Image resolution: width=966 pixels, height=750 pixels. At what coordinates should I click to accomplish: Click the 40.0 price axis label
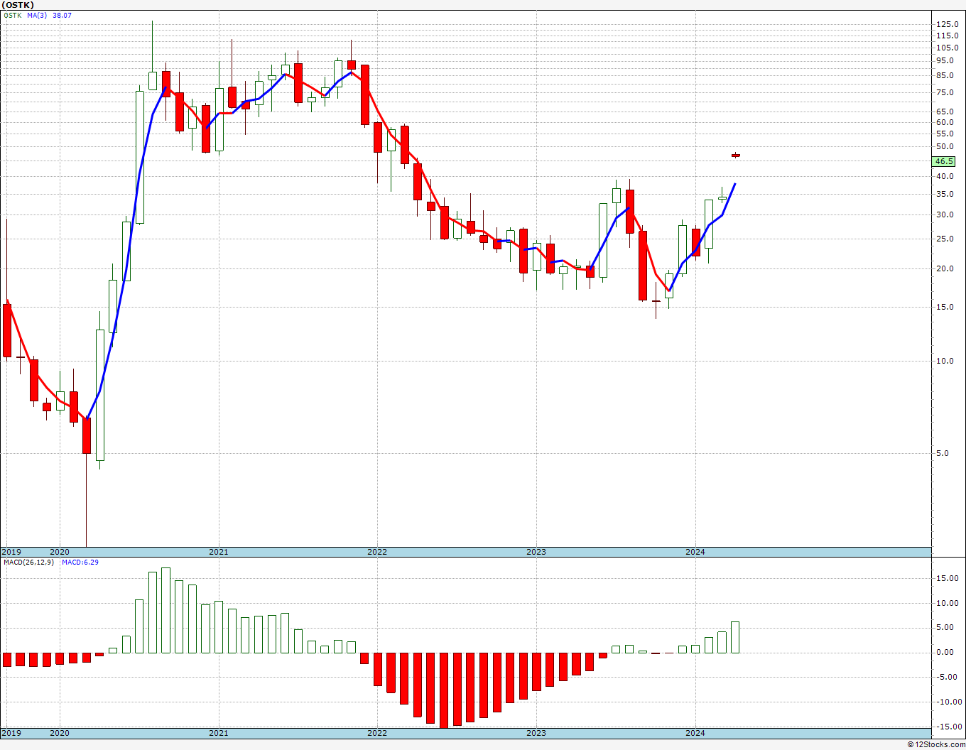point(945,176)
